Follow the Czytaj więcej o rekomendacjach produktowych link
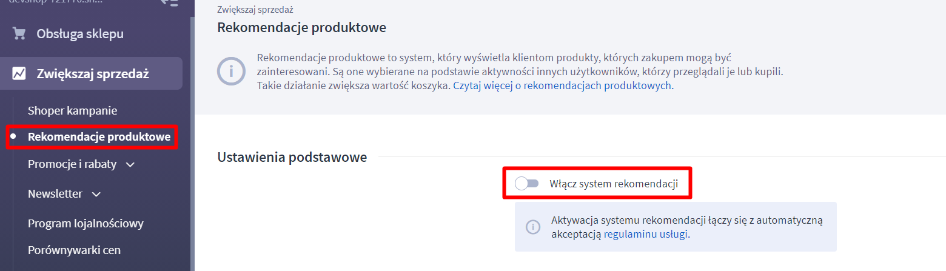 563,85
